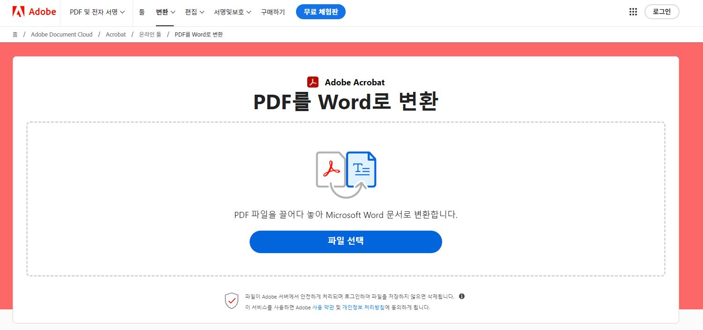Click the 무료 체험판 button

click(x=320, y=12)
